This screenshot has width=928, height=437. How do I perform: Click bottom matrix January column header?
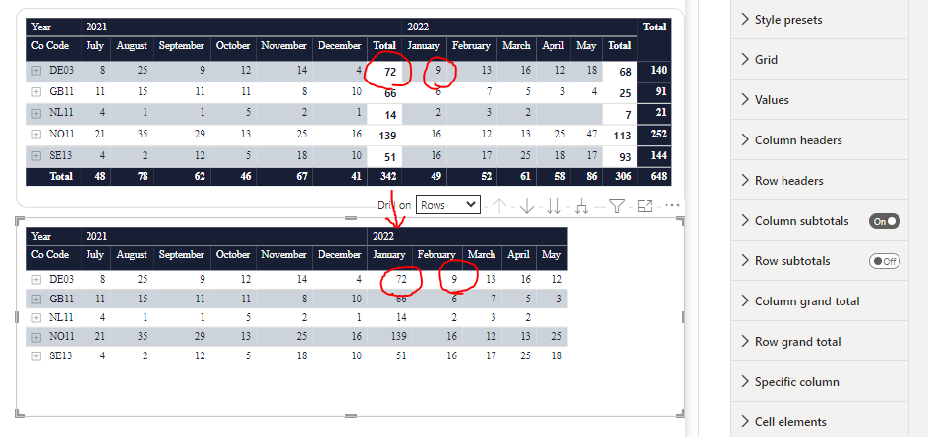click(x=389, y=255)
